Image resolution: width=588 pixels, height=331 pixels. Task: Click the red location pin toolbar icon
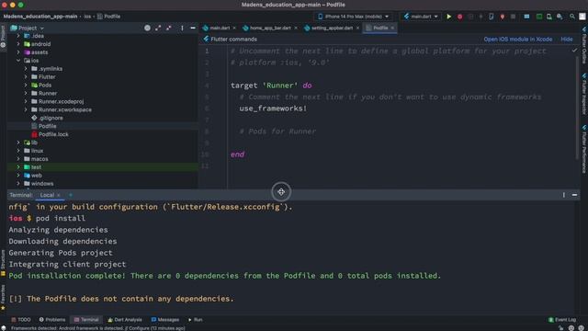(x=503, y=17)
